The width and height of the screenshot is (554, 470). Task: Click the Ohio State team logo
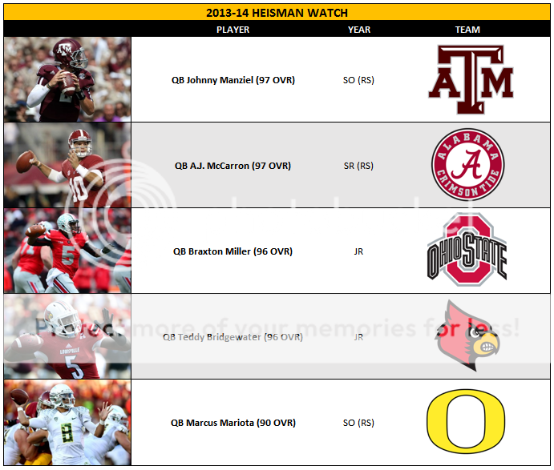tap(467, 251)
